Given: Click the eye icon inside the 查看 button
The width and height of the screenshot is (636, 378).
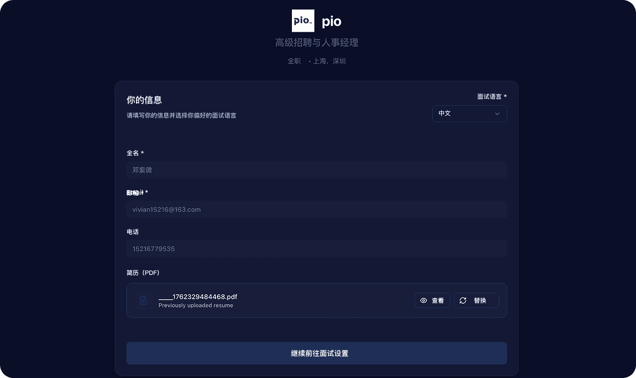Looking at the screenshot, I should (425, 300).
